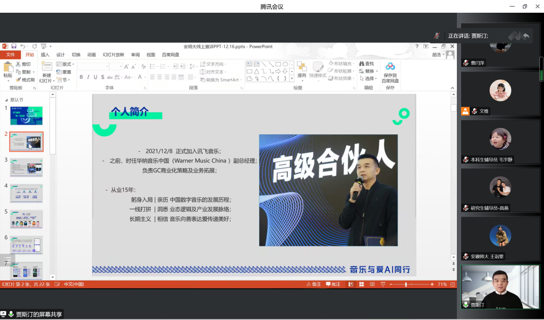Open the Layout (版式) dropdown

pos(65,64)
